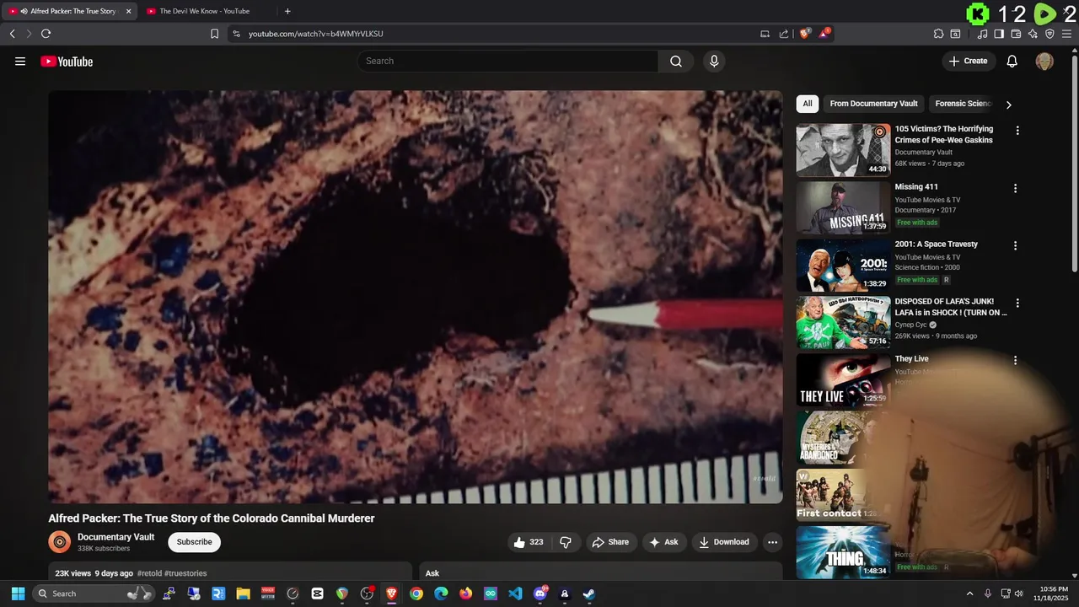Image resolution: width=1079 pixels, height=607 pixels.
Task: Open options menu for Missing 411
Action: (1015, 188)
